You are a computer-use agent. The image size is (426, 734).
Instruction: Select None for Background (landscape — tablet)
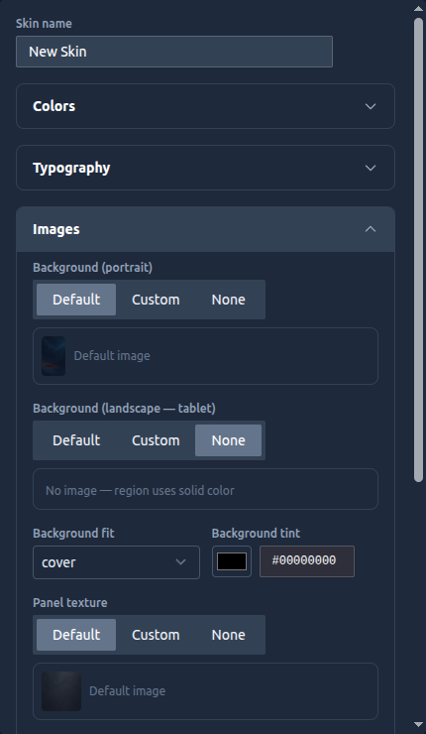pos(228,440)
